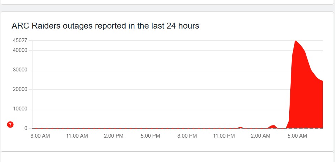The width and height of the screenshot is (335, 162).
Task: Click the small red bump after 2:00 AM
Action: (273, 126)
